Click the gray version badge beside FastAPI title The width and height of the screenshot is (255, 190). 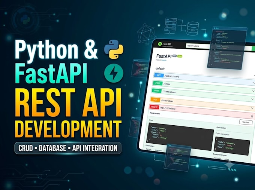[x=174, y=56]
